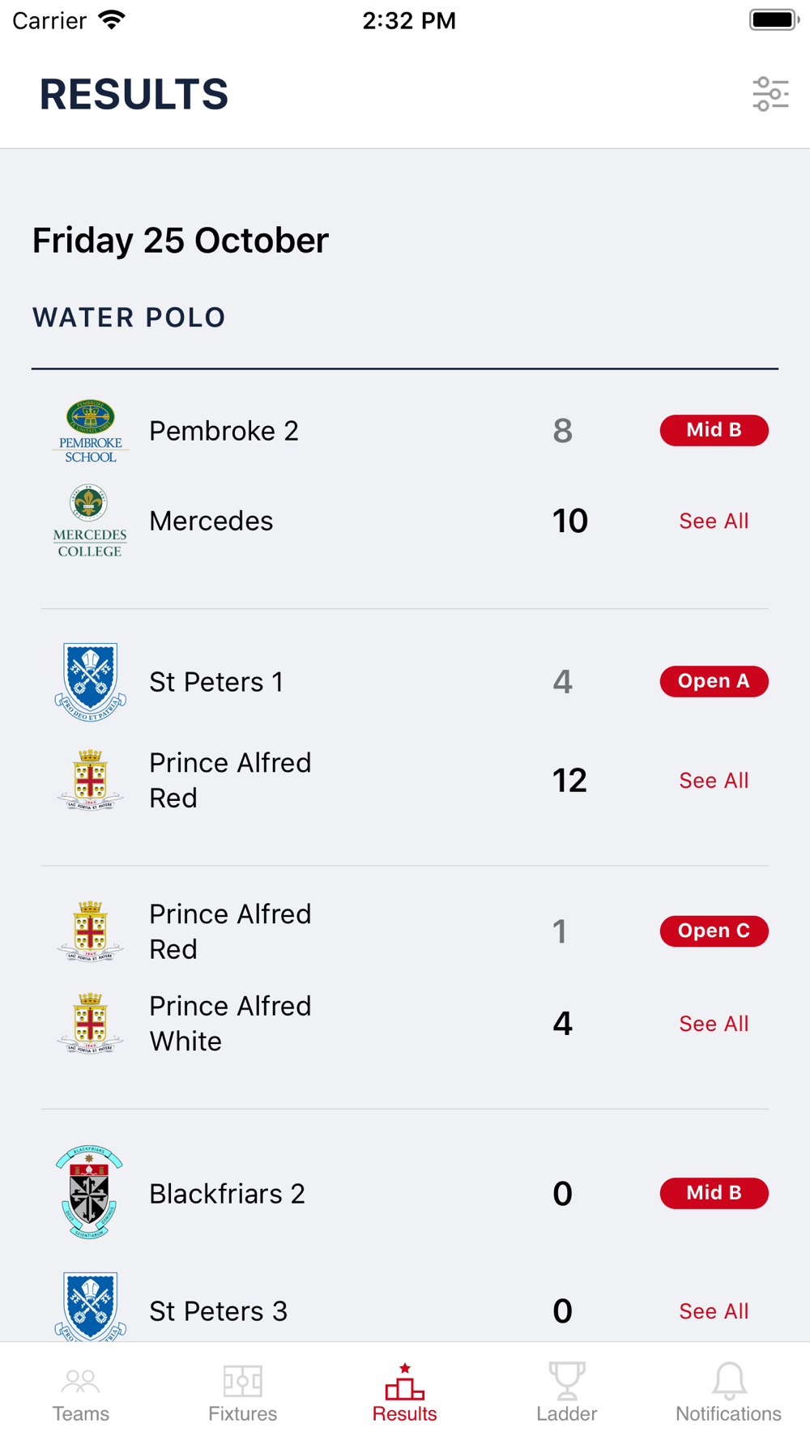Go to the Ladder tab
This screenshot has height=1440, width=810.
[567, 1393]
